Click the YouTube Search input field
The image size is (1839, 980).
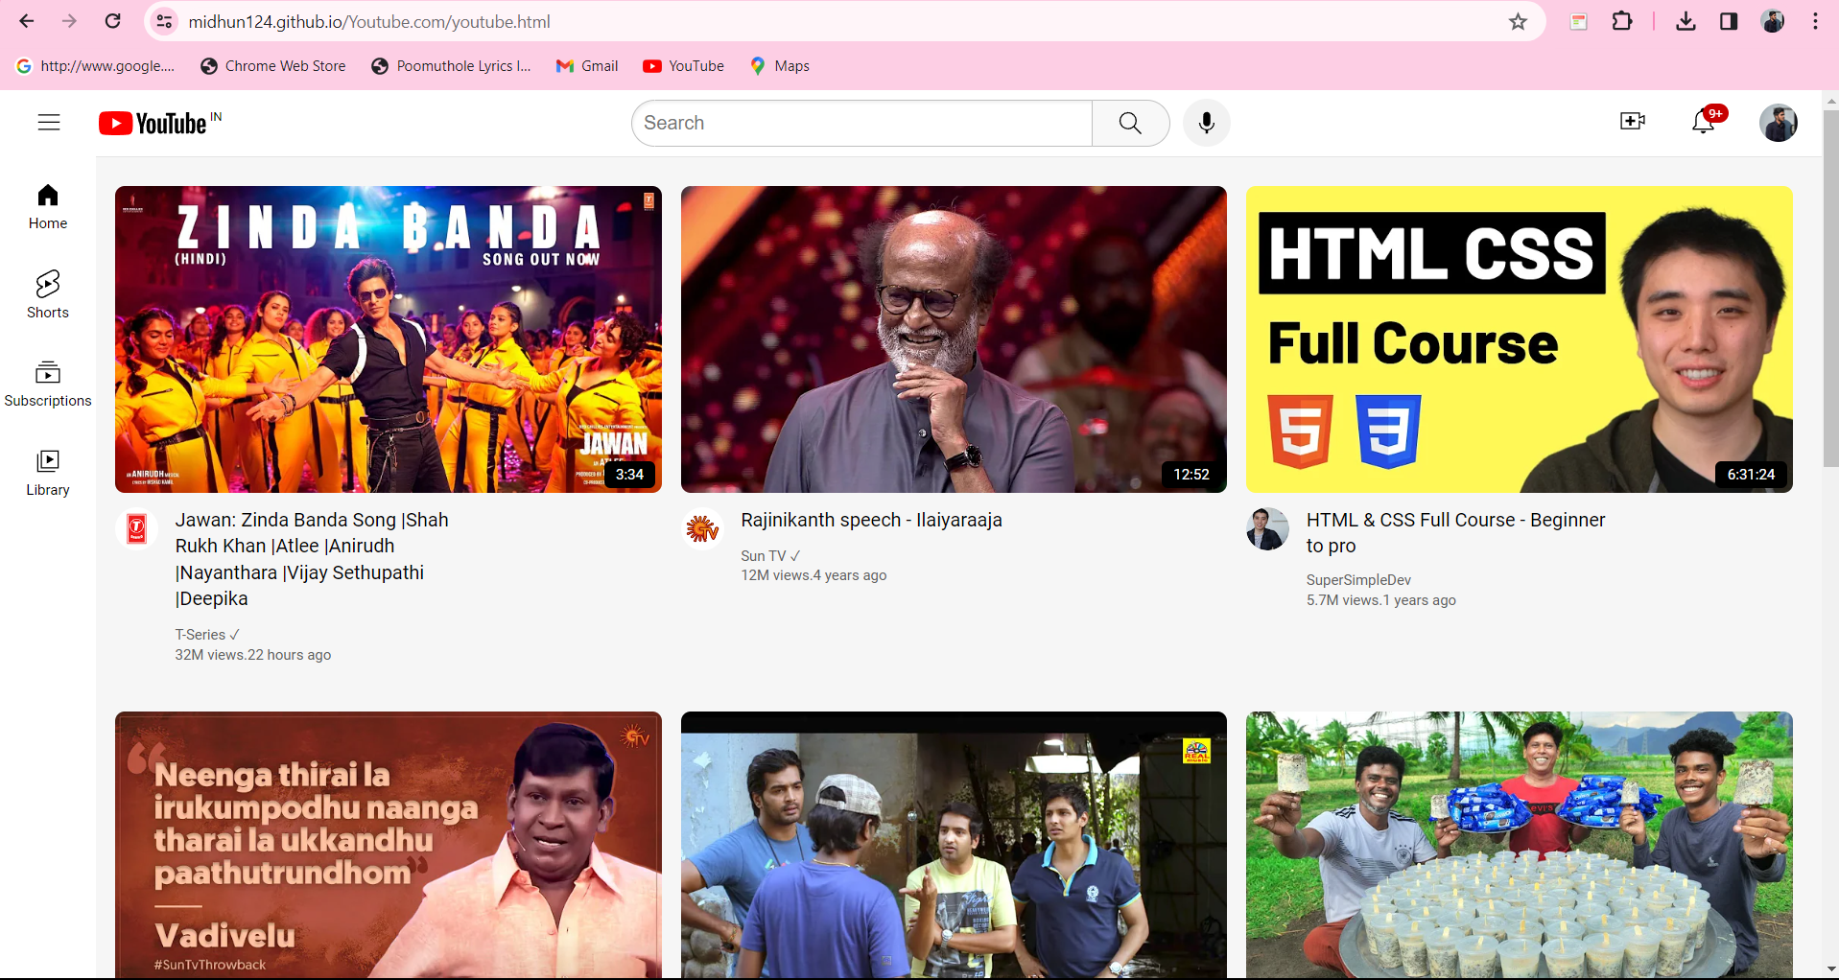point(862,123)
